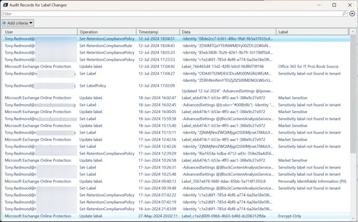358x222 pixels.
Task: Select the timestamp 12-Jul-2024 18:04:51
Action: (x=157, y=39)
